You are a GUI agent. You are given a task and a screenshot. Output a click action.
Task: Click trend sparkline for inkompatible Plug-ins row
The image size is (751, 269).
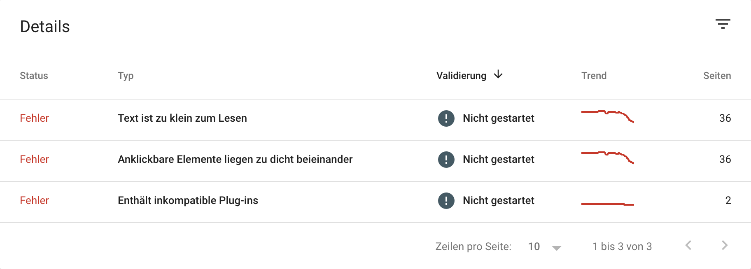pos(607,204)
